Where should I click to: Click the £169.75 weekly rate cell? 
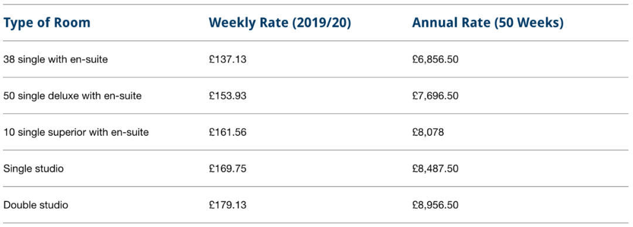click(x=227, y=168)
